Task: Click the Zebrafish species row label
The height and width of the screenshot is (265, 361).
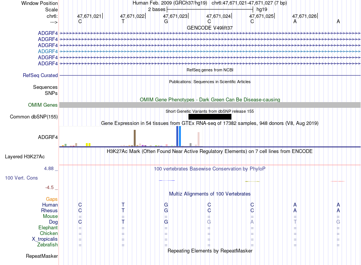Action: pos(47,245)
